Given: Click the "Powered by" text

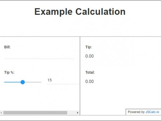Looking at the screenshot, I should tap(136, 112).
